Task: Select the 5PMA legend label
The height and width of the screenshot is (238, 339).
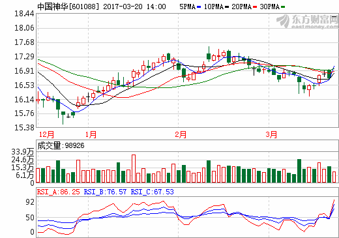Action: pos(188,7)
